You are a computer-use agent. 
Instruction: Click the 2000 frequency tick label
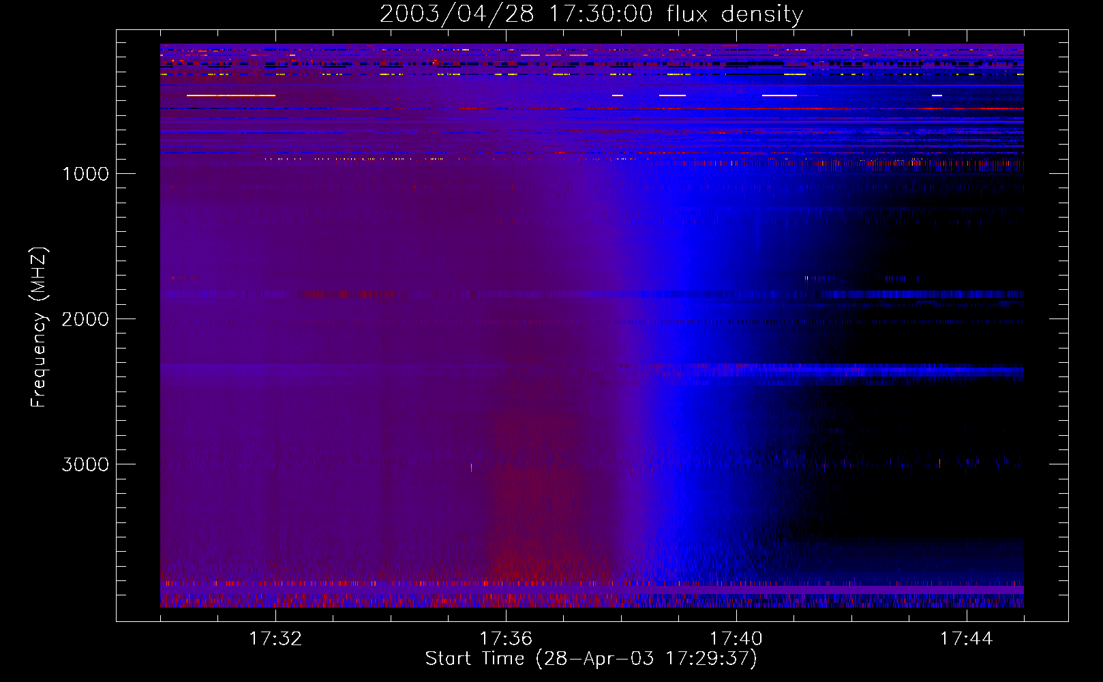point(85,319)
